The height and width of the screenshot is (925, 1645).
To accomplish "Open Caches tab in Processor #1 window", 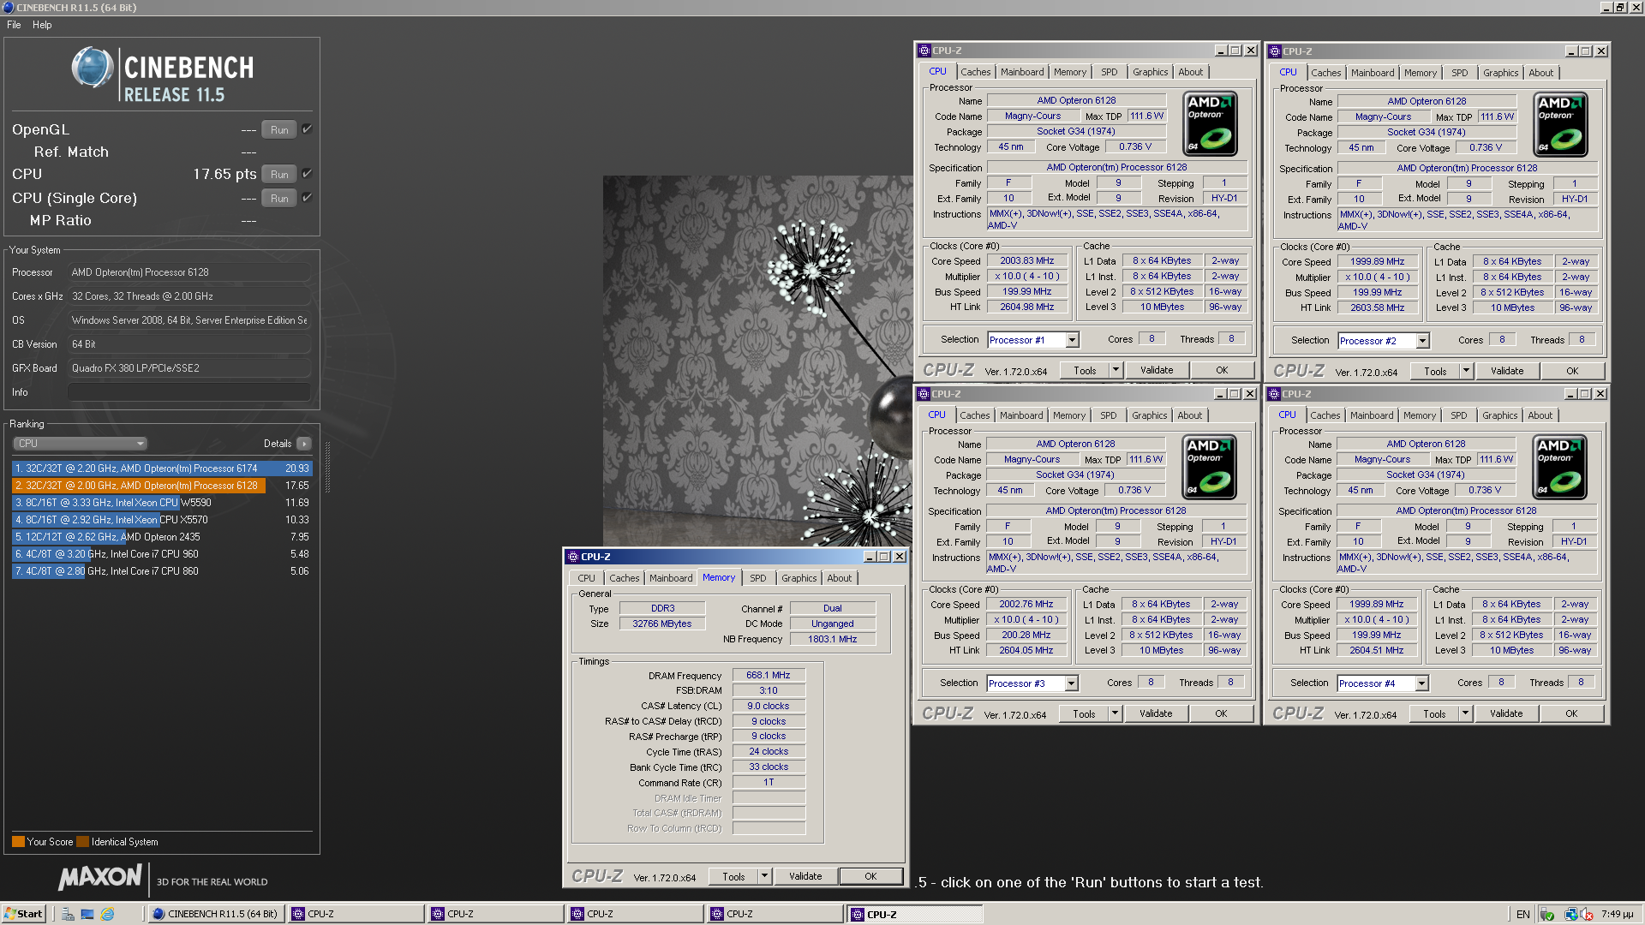I will coord(975,72).
